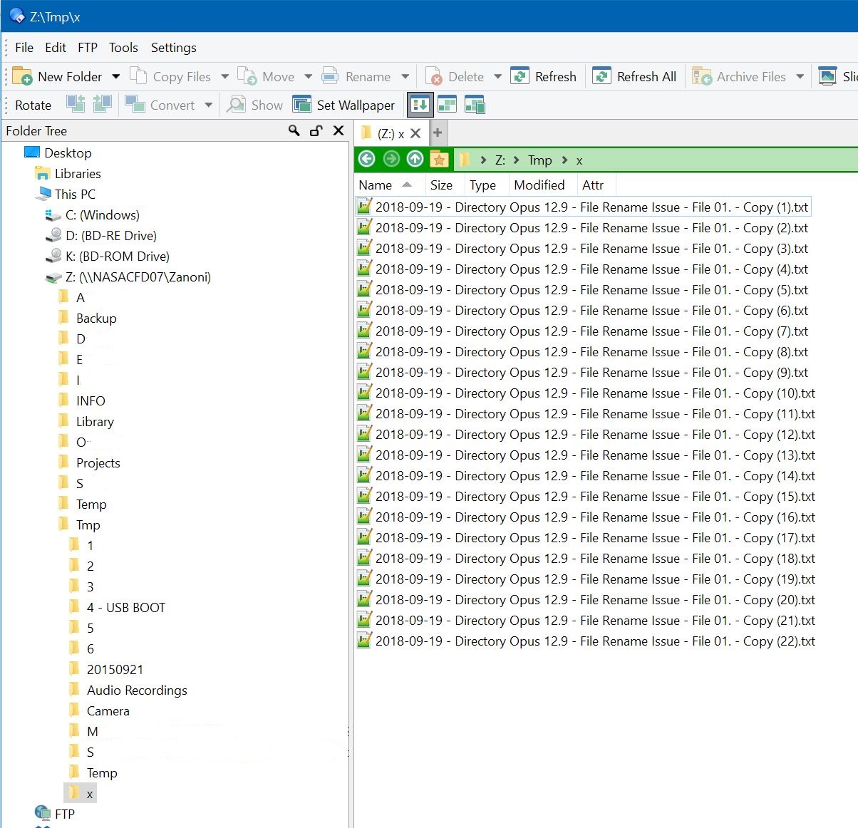
Task: Click the Set Wallpaper button
Action: tap(343, 105)
